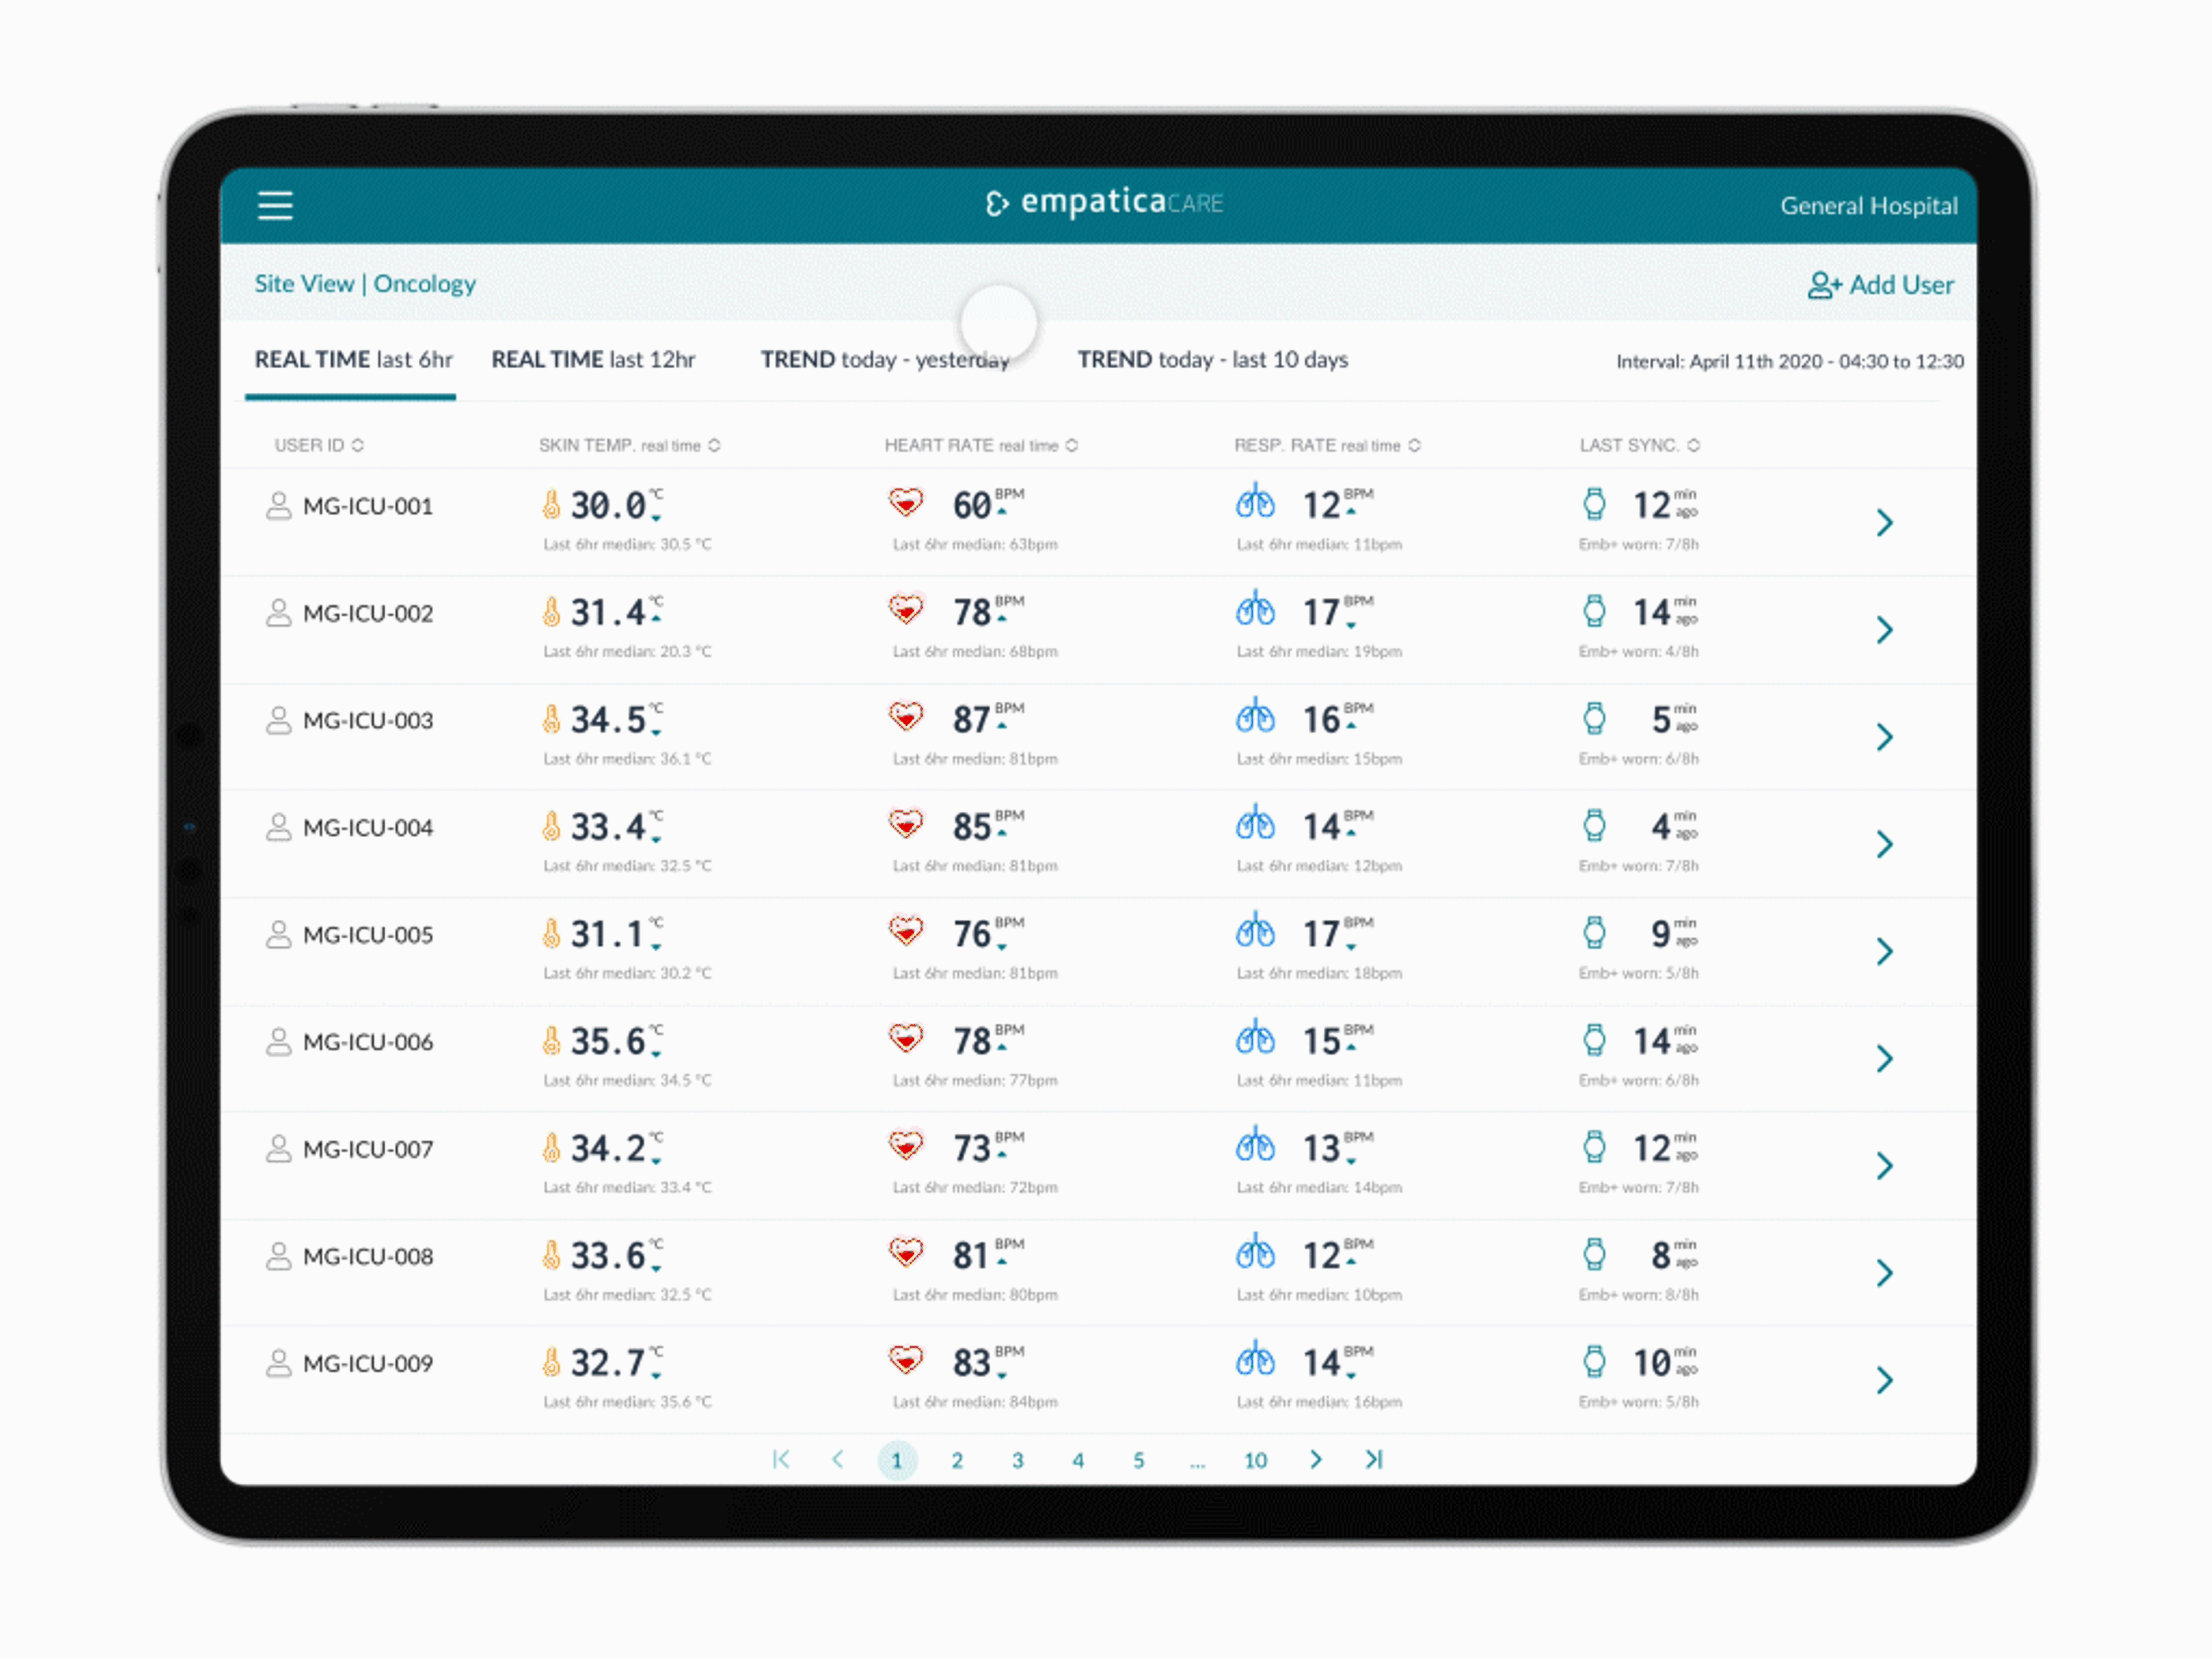2212x1659 pixels.
Task: Jump to the last page
Action: tap(1374, 1459)
